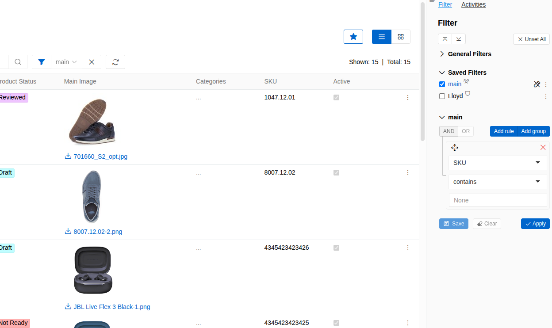Open row menu for SKU 8007.12.02

[x=408, y=172]
